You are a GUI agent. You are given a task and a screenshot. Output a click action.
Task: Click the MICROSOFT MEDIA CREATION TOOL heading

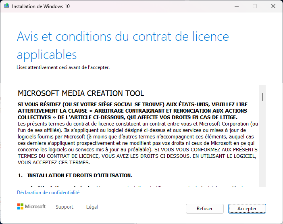81,94
